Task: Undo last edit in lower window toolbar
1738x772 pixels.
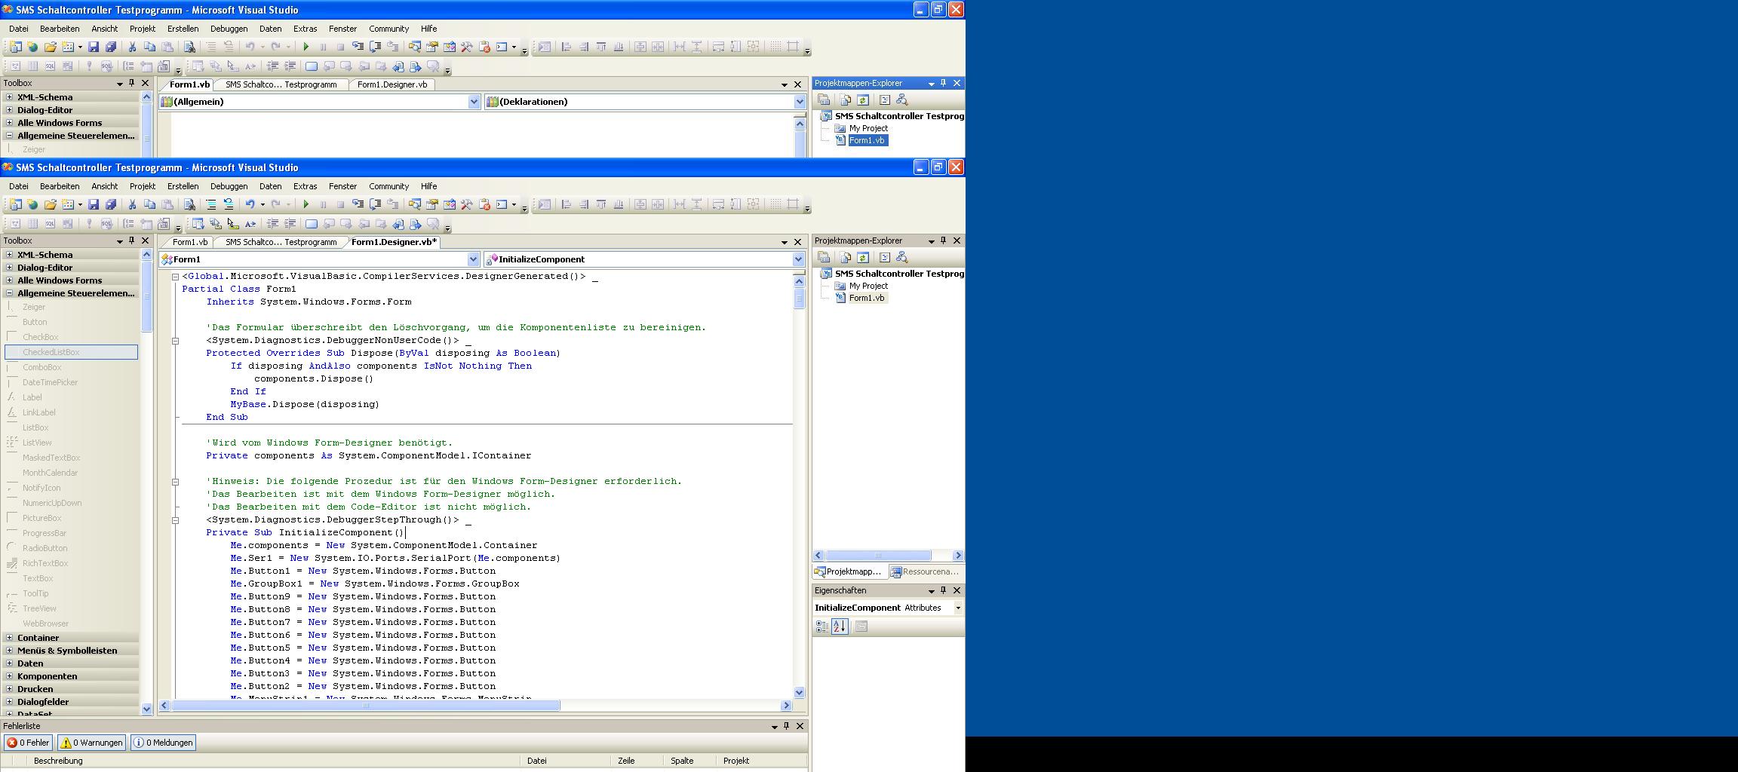Action: (250, 204)
